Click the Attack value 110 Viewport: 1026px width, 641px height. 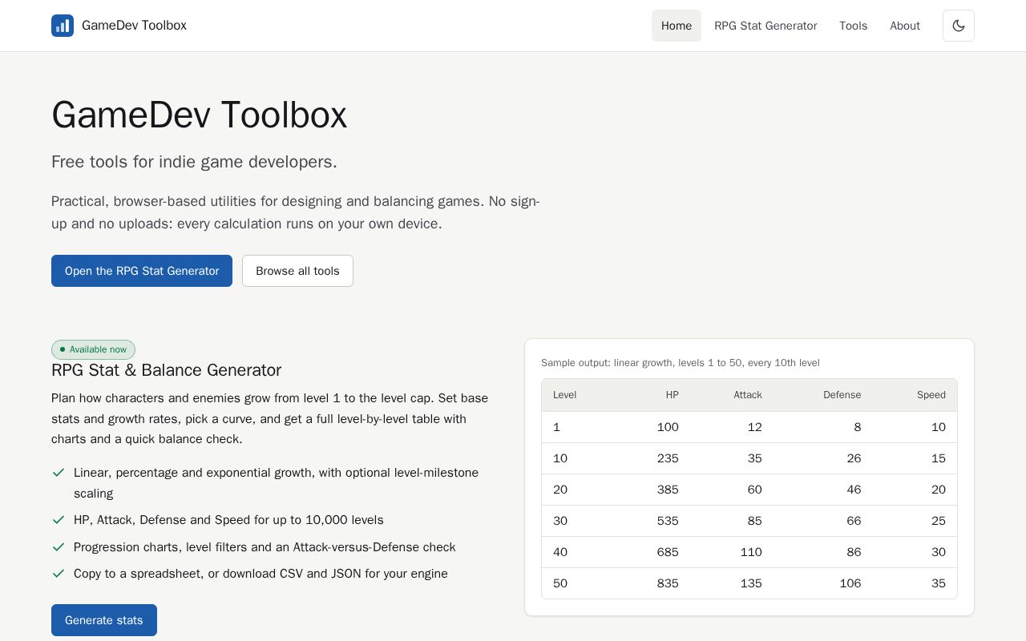click(x=751, y=552)
